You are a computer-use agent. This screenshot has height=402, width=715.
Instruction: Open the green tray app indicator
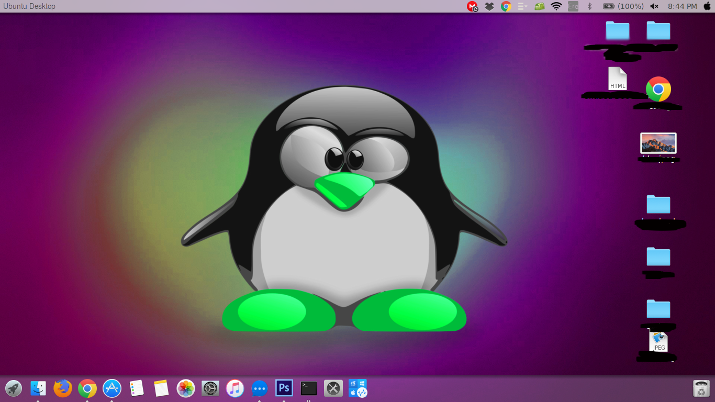(x=540, y=6)
